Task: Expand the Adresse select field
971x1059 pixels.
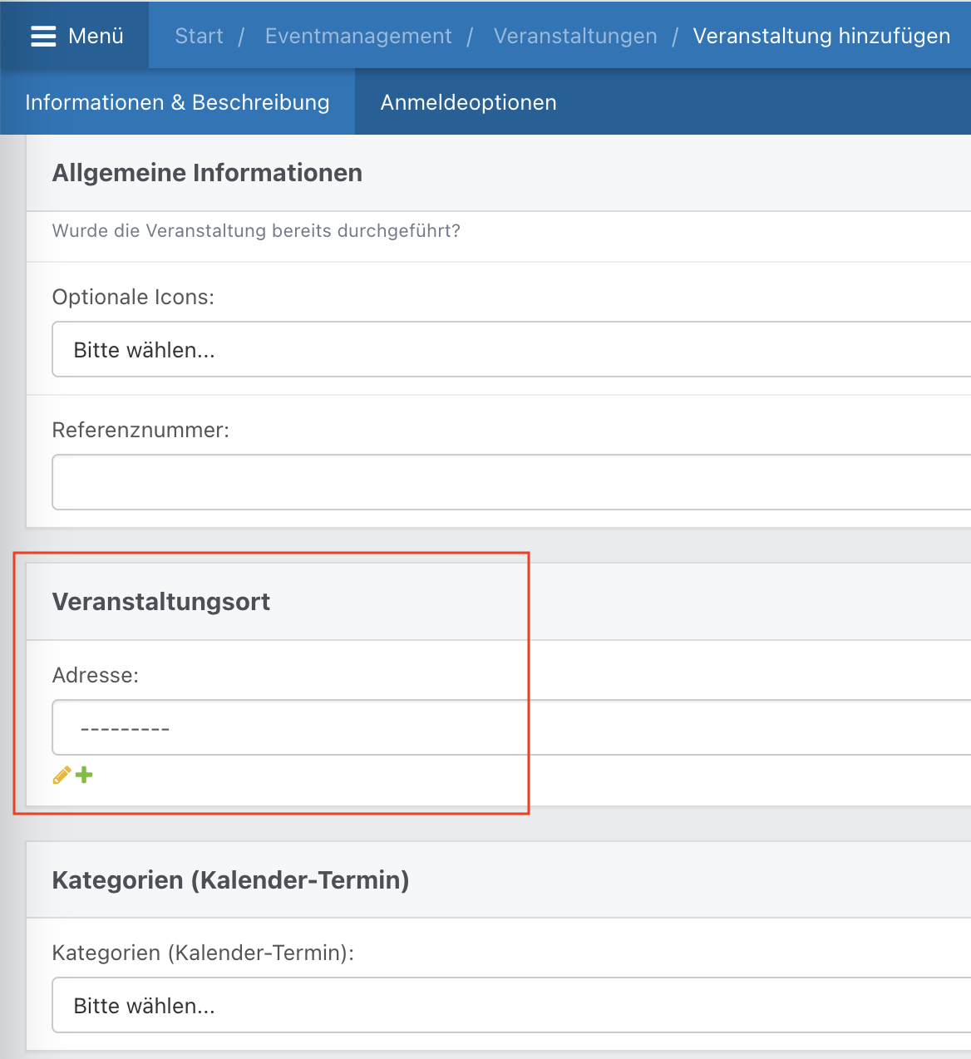Action: 511,727
